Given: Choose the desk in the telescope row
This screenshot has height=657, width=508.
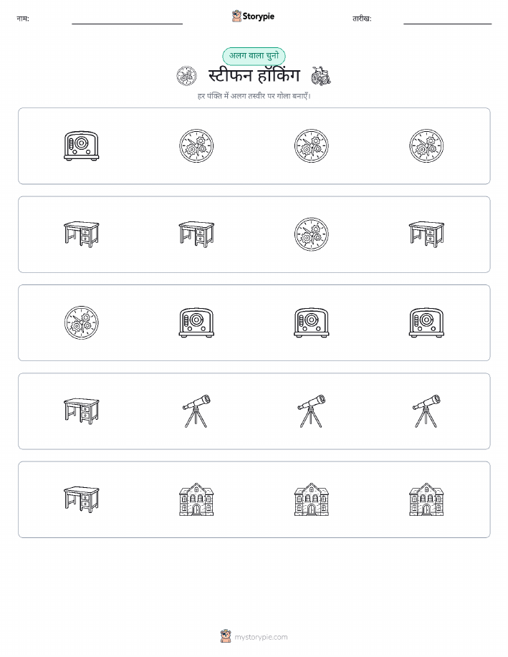Looking at the screenshot, I should [x=81, y=411].
